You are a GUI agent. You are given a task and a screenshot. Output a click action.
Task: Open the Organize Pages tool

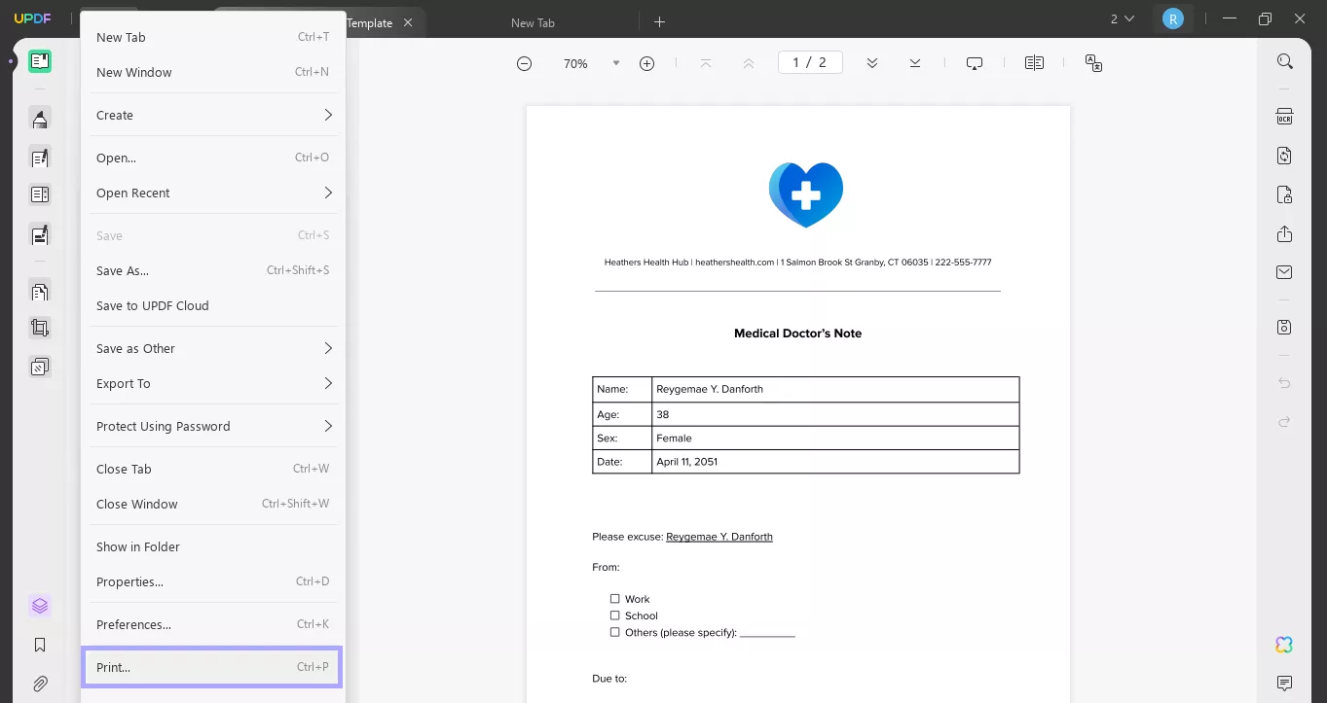pyautogui.click(x=40, y=291)
